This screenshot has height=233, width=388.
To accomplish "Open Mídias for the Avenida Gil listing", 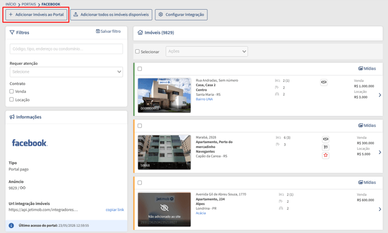I will (367, 183).
